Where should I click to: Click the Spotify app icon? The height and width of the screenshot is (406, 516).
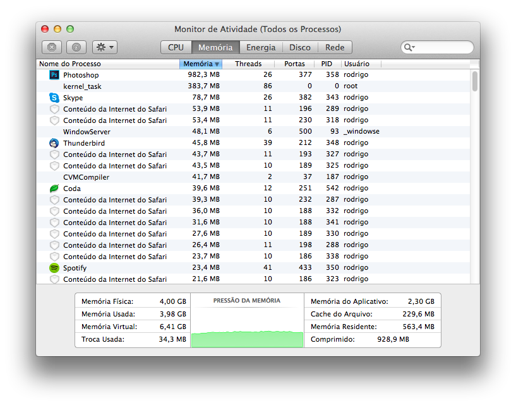54,268
